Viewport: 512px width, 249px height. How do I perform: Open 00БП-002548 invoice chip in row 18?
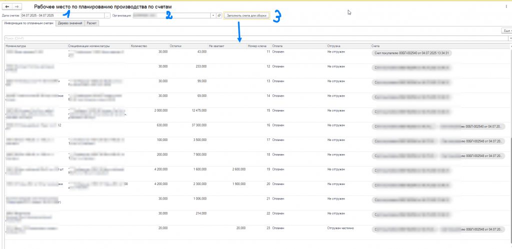pos(471,156)
